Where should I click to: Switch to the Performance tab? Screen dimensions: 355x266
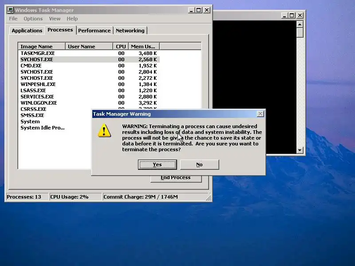click(x=95, y=31)
